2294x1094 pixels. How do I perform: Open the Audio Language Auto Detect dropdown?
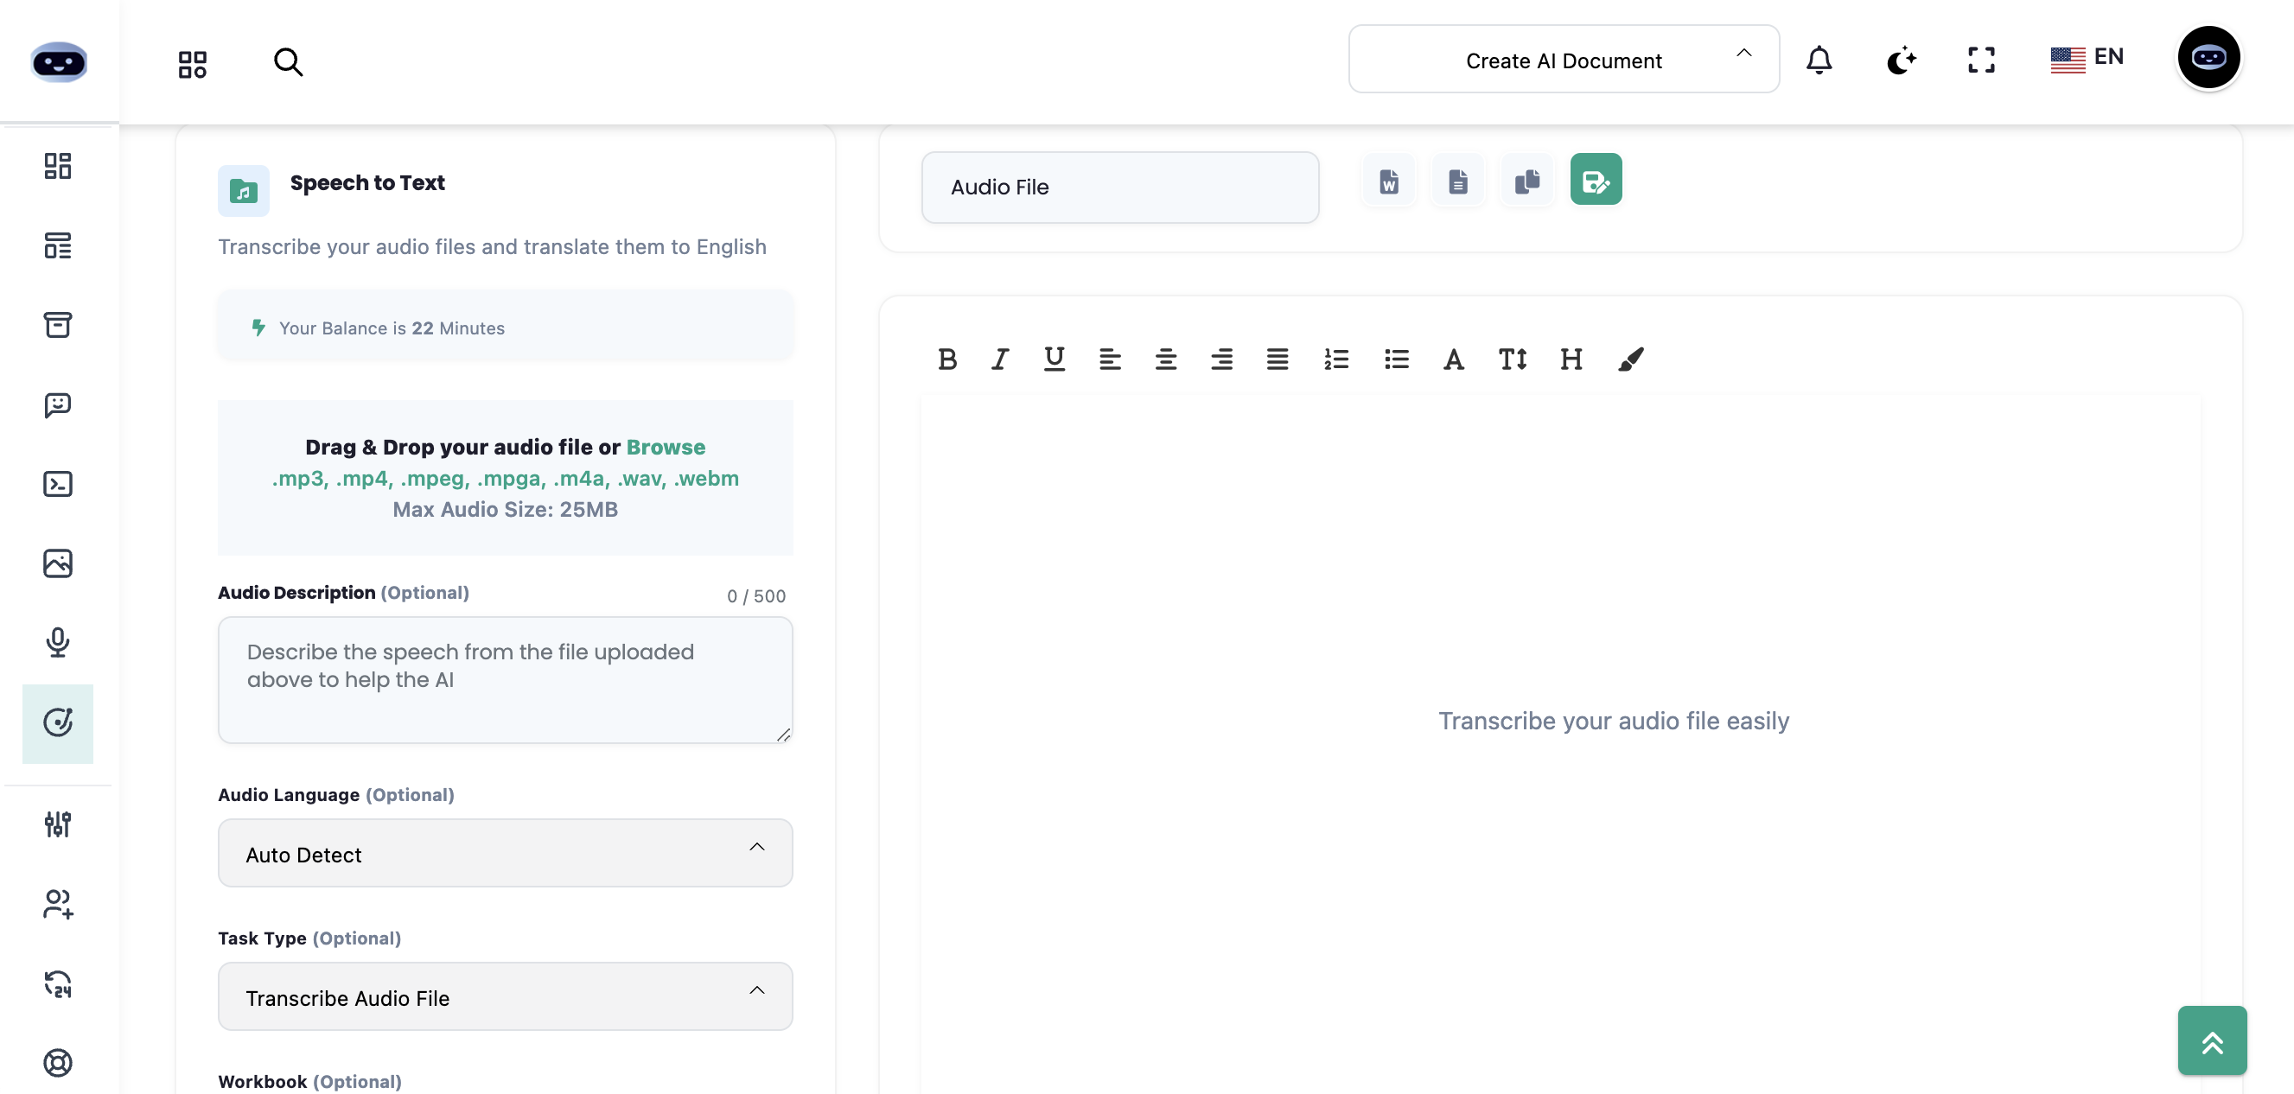[x=504, y=853]
